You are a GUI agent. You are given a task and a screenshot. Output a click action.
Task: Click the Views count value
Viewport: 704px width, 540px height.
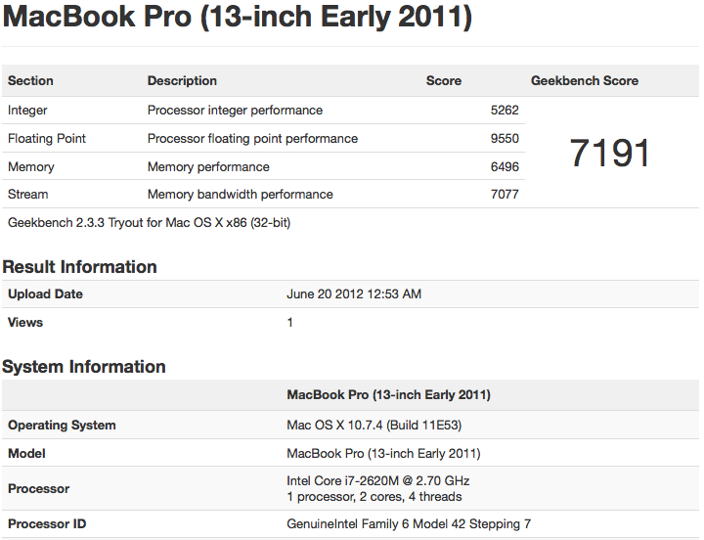click(290, 323)
